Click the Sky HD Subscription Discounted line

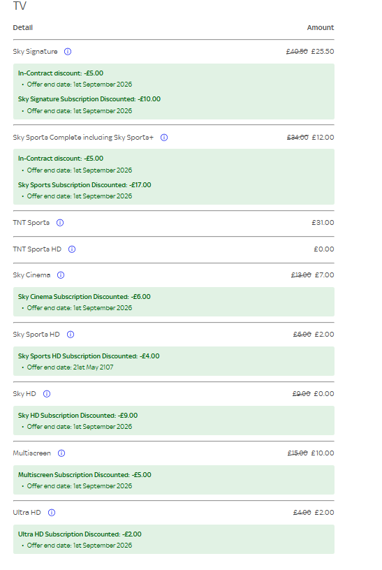[78, 416]
